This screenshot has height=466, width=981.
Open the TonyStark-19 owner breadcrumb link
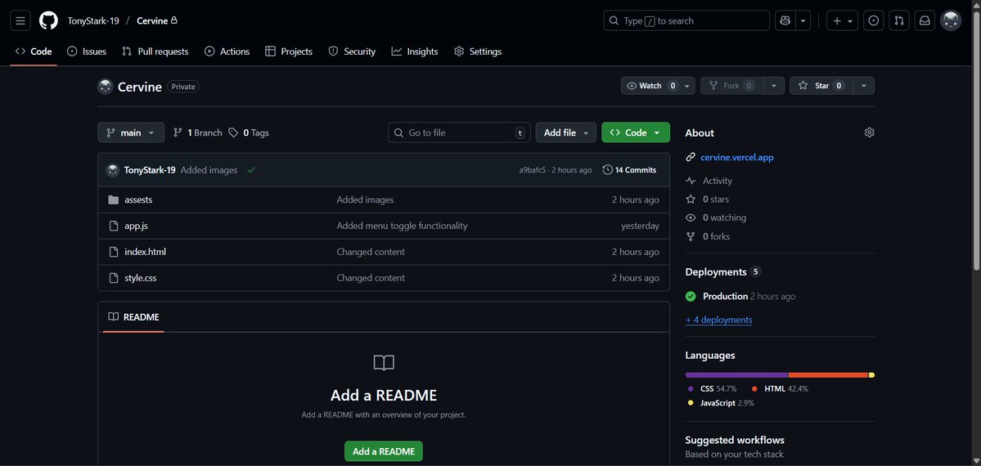click(93, 20)
